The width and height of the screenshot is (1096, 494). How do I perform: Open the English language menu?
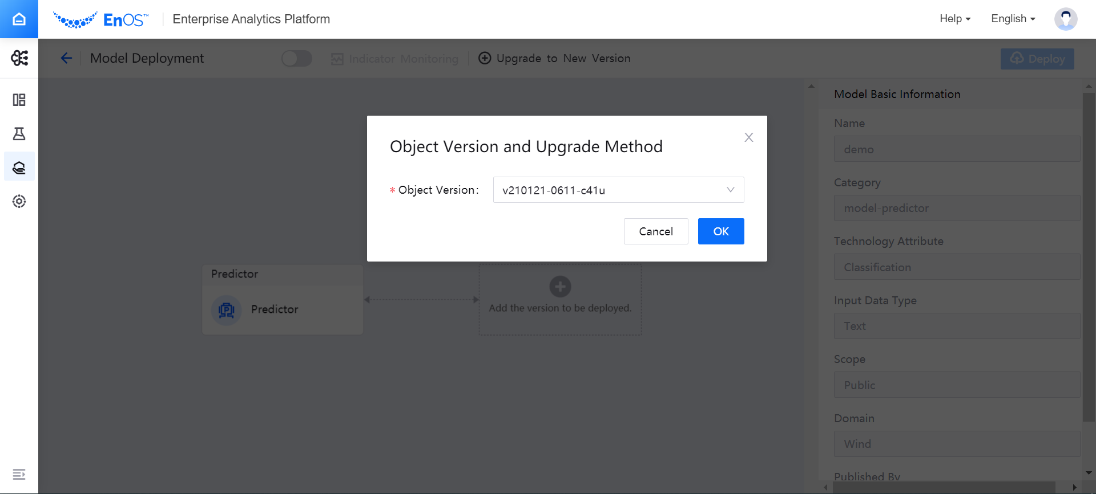click(1013, 19)
